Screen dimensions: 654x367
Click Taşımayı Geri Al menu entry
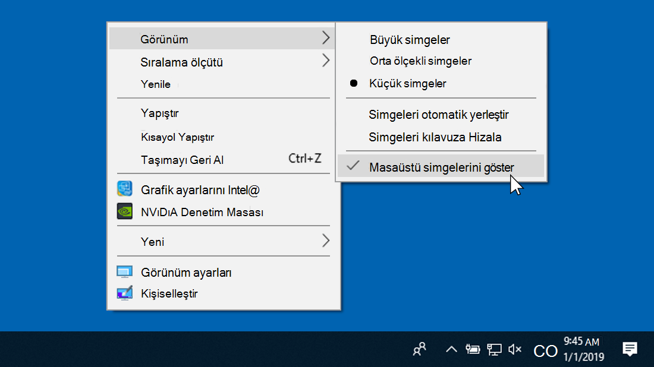coord(182,160)
